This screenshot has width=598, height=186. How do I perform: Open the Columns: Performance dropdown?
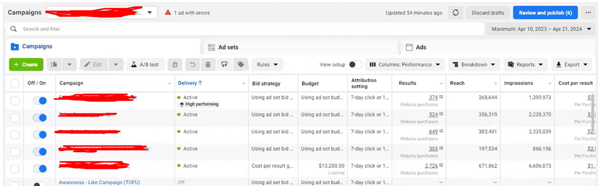[x=405, y=64]
